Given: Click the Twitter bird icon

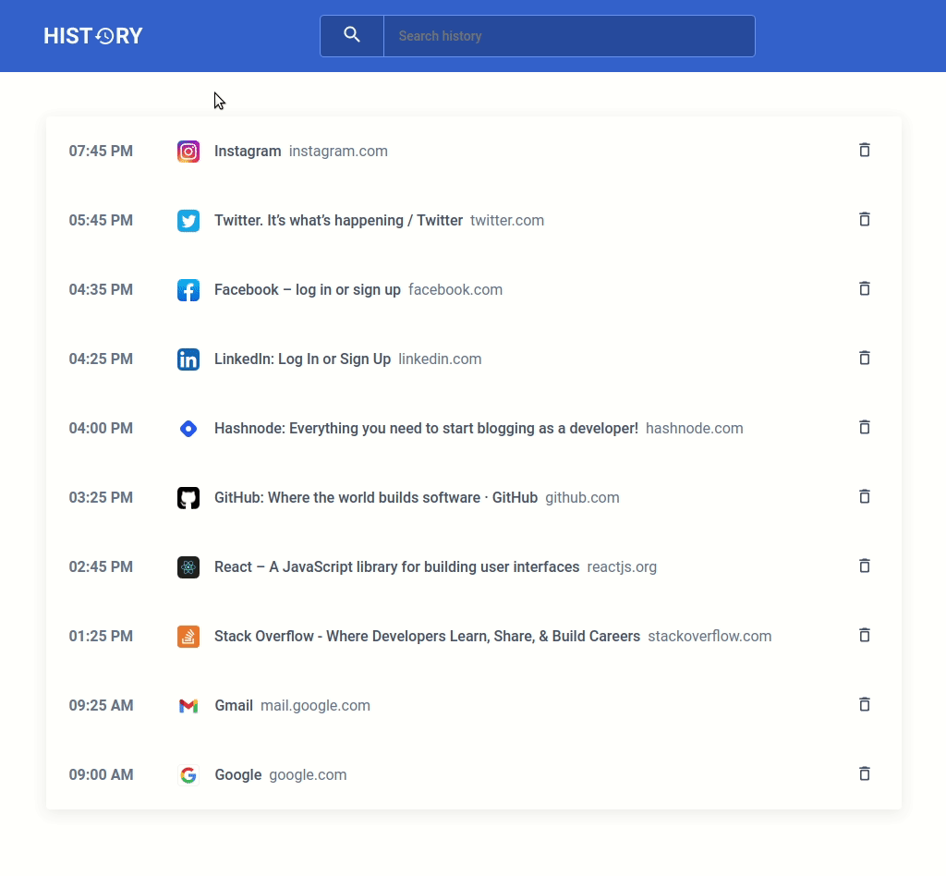Looking at the screenshot, I should (x=188, y=221).
